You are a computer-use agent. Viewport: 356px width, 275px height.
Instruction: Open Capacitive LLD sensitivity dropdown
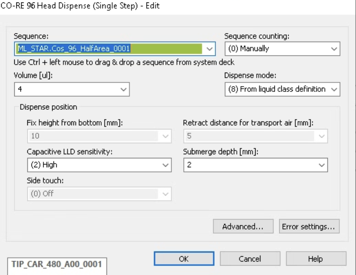[99, 165]
